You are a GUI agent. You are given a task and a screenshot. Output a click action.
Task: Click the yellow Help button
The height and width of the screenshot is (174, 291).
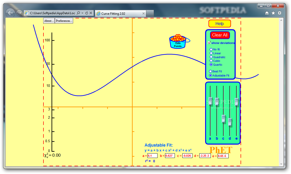point(220,24)
